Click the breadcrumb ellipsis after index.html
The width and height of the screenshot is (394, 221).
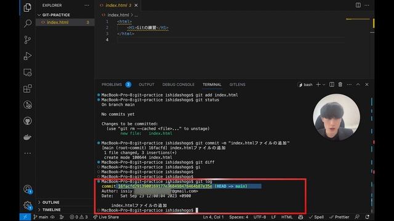[x=136, y=15]
